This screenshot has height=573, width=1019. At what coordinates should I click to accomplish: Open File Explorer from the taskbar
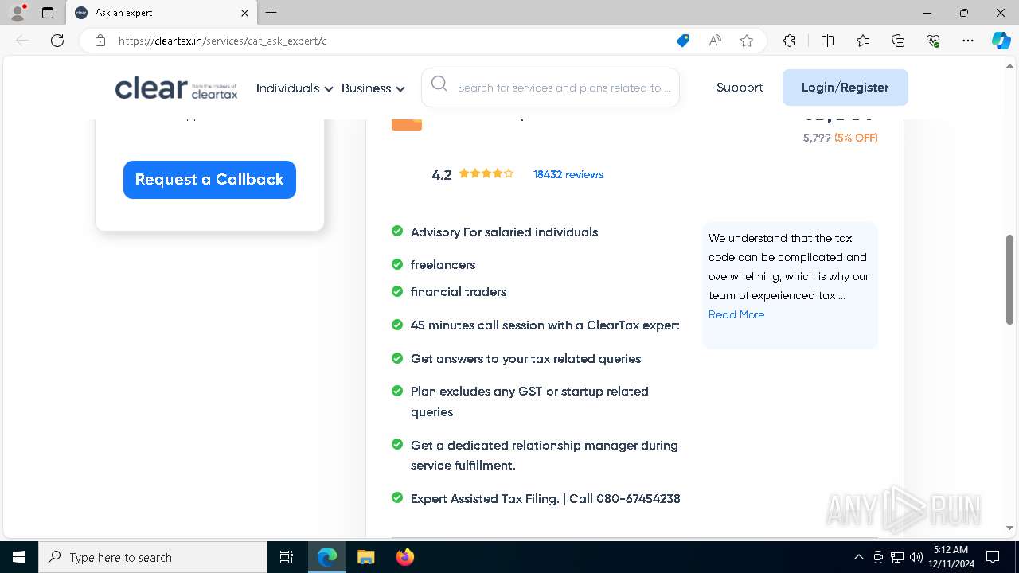click(x=365, y=557)
